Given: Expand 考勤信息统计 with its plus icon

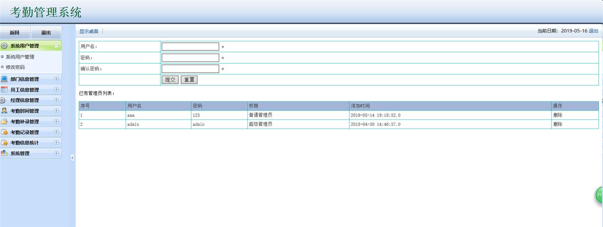Looking at the screenshot, I should 56,142.
